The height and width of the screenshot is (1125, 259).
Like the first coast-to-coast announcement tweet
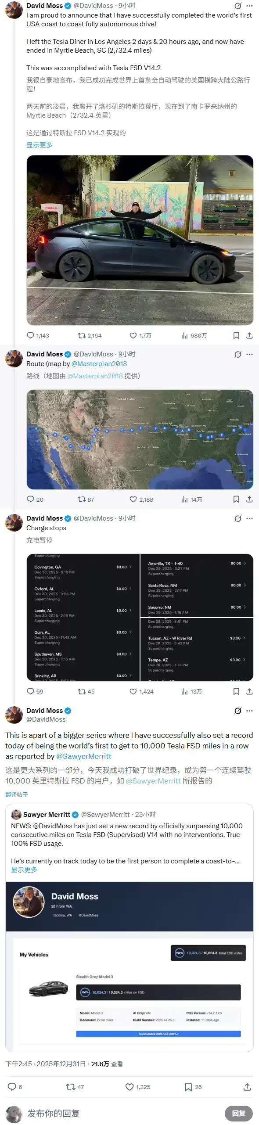pos(140,335)
